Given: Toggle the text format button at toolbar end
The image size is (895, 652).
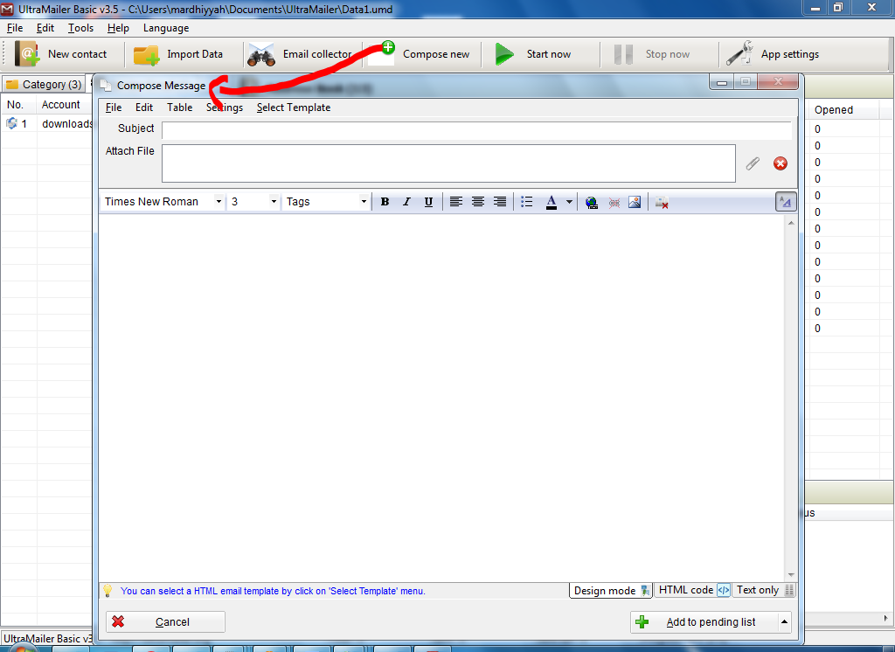Looking at the screenshot, I should 786,202.
